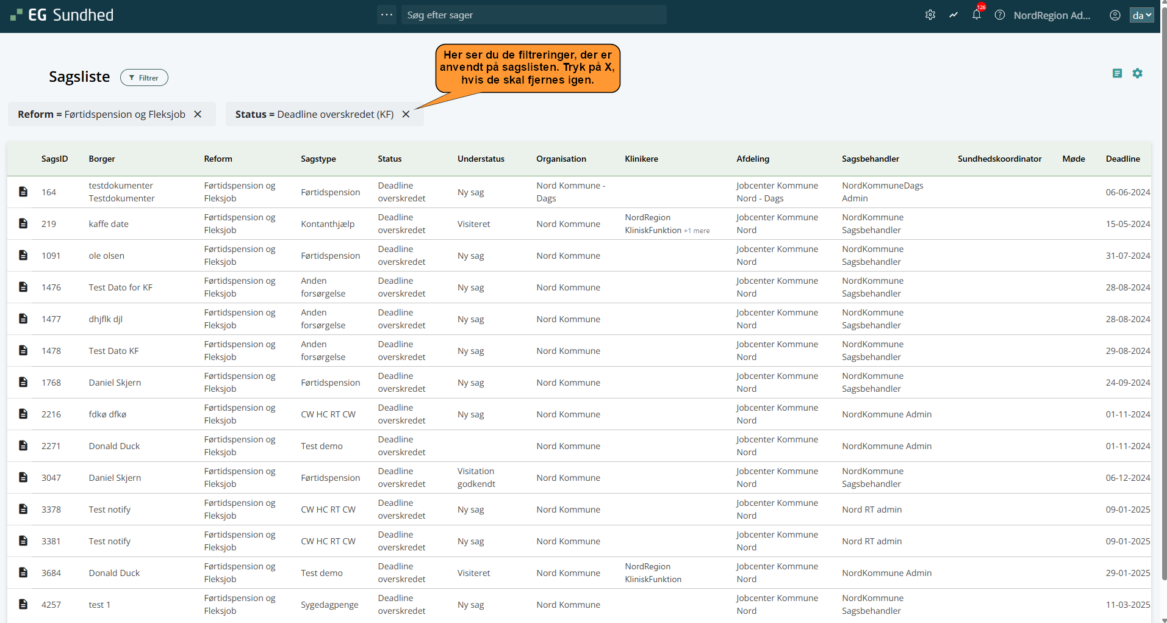Open the list column settings gear

point(1138,73)
